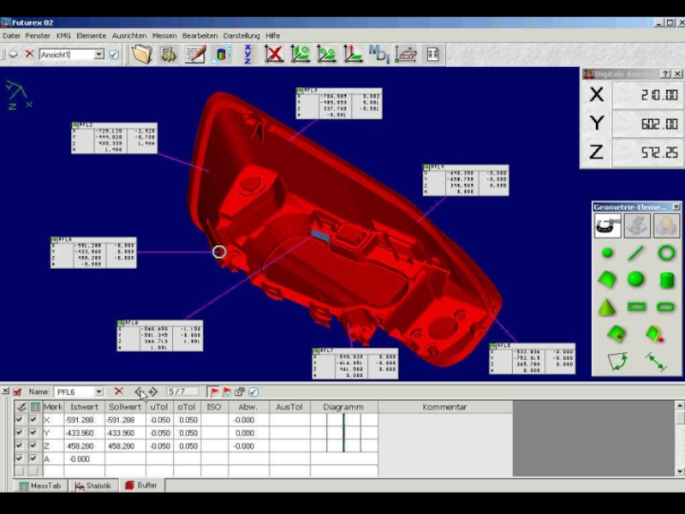Screen dimensions: 685x514
Task: Toggle checkbox next to Ansicht1 dropdown
Action: (x=114, y=55)
